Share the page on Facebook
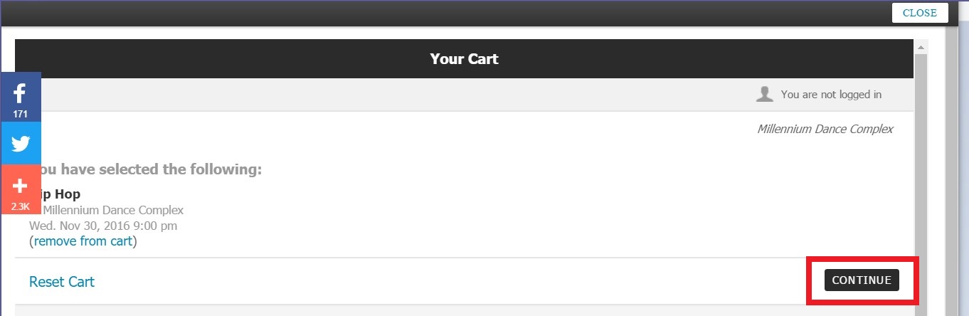This screenshot has height=316, width=969. pyautogui.click(x=20, y=93)
